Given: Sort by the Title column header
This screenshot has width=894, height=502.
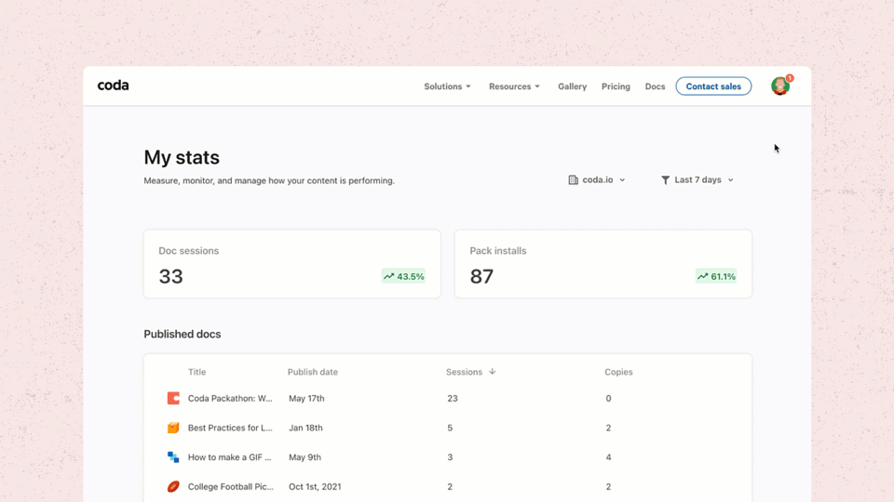Looking at the screenshot, I should [x=197, y=372].
